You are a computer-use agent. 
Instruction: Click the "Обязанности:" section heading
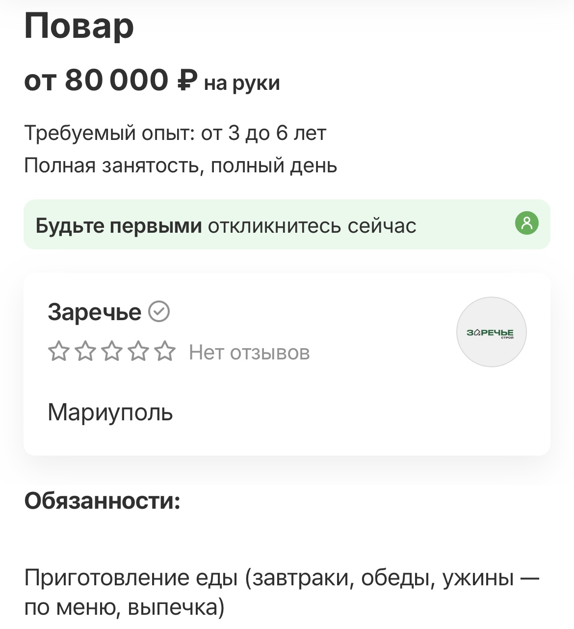[103, 501]
